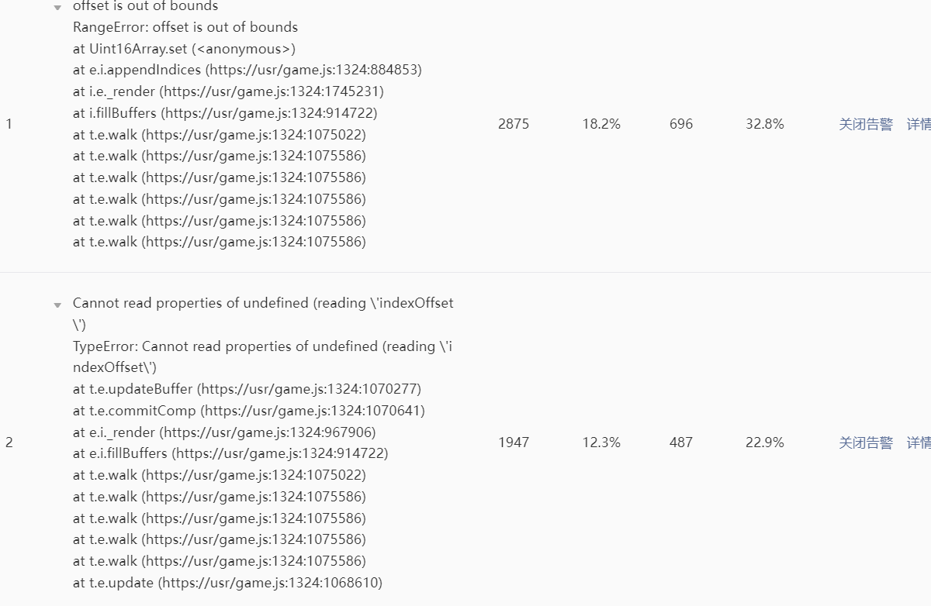Screen dimensions: 931x606
Task: Click the error count 2875
Action: pos(514,124)
